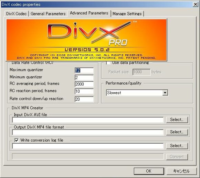200x178 pixels.
Task: Select an input DivX AVI file
Action: 177,120
